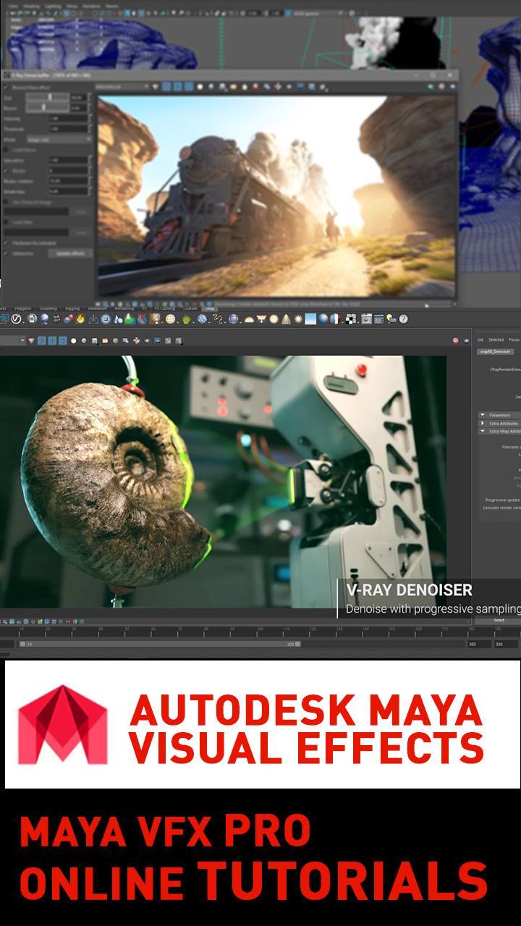The width and height of the screenshot is (521, 926).
Task: Open the Selected menu in Attribute Editor
Action: tap(496, 339)
